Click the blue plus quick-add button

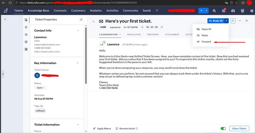201,11
